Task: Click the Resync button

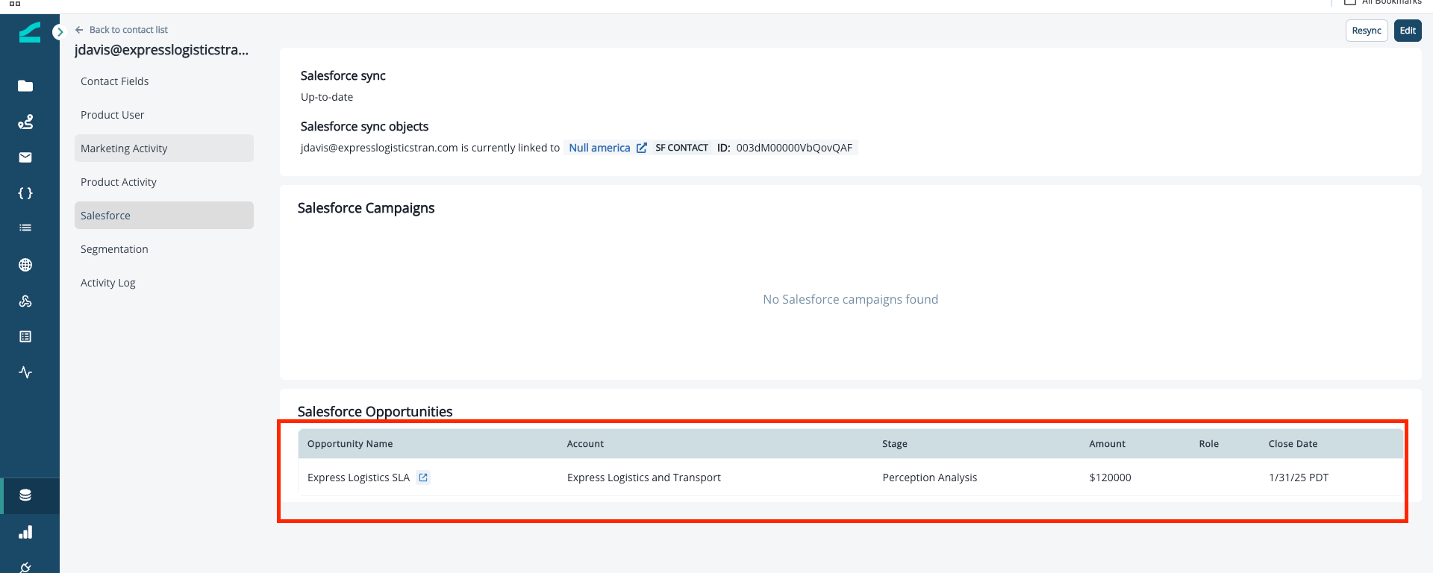Action: 1367,31
